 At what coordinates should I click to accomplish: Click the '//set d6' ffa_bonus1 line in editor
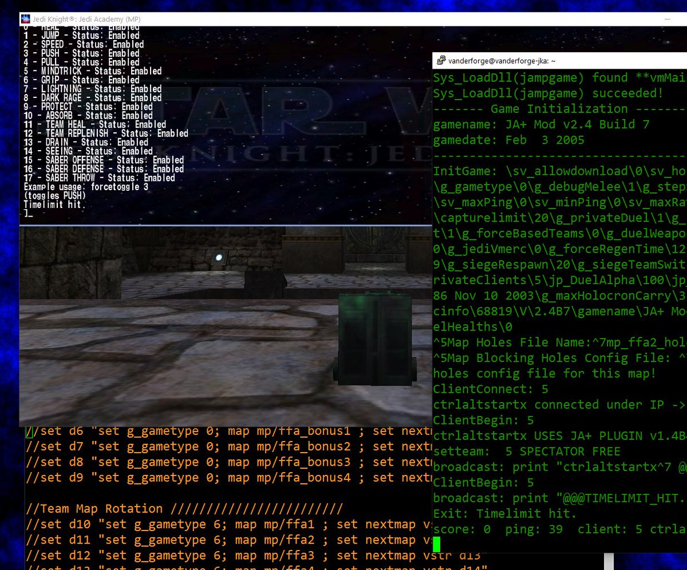click(228, 431)
